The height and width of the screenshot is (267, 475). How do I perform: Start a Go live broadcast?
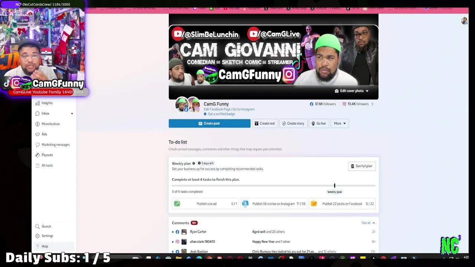[x=318, y=123]
